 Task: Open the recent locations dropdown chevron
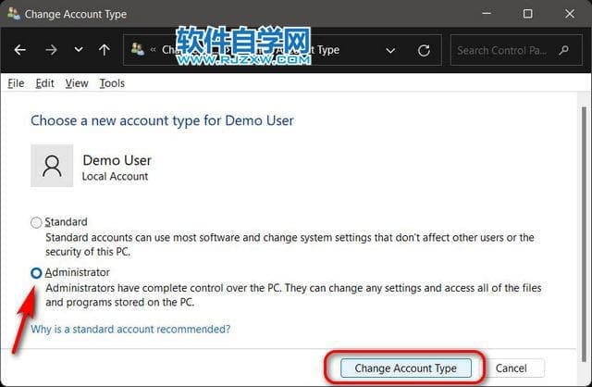78,50
